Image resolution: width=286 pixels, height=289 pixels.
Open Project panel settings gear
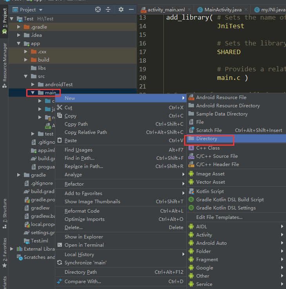(121, 9)
